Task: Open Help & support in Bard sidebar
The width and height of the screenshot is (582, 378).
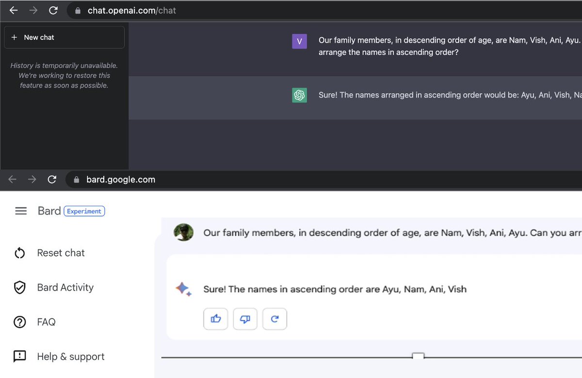Action: 71,357
